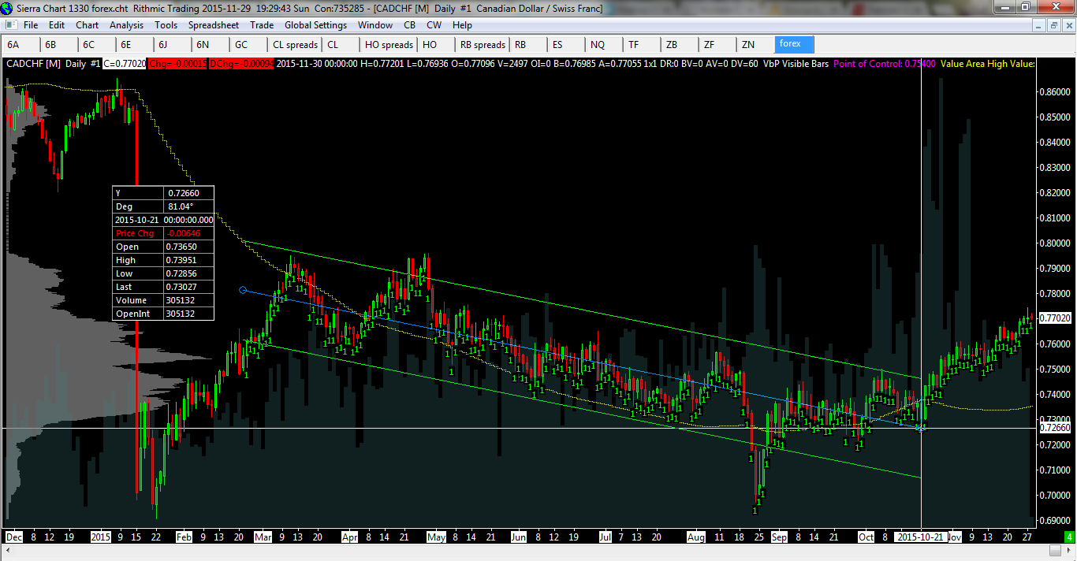Open the File menu

(x=31, y=25)
